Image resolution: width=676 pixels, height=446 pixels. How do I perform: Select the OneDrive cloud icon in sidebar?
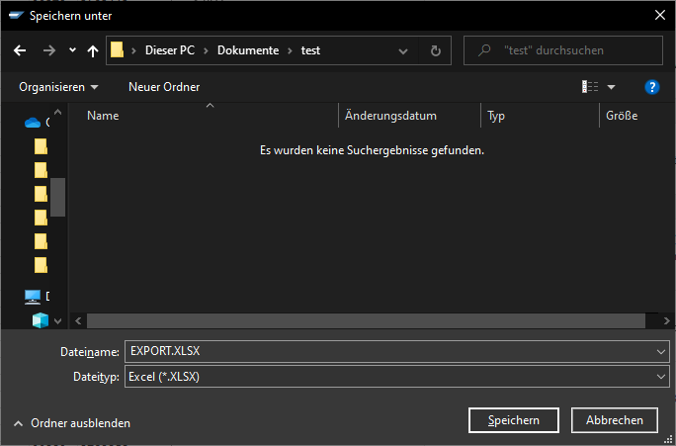click(x=33, y=123)
